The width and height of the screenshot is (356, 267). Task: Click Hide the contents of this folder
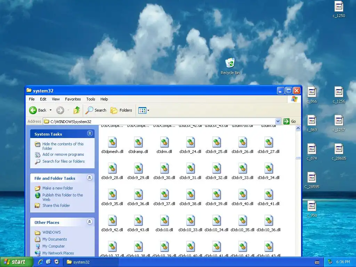(x=63, y=146)
